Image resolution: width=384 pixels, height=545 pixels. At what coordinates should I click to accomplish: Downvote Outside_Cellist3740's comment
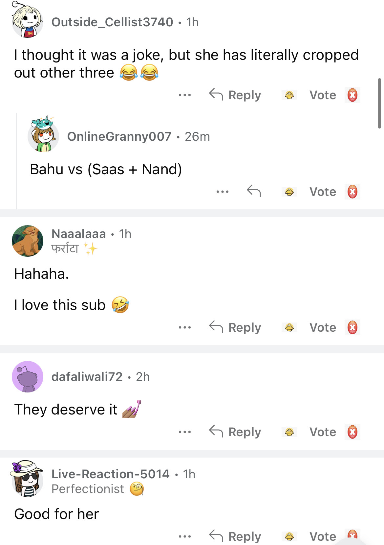[x=352, y=95]
